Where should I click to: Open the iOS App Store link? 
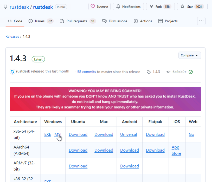click(176, 150)
